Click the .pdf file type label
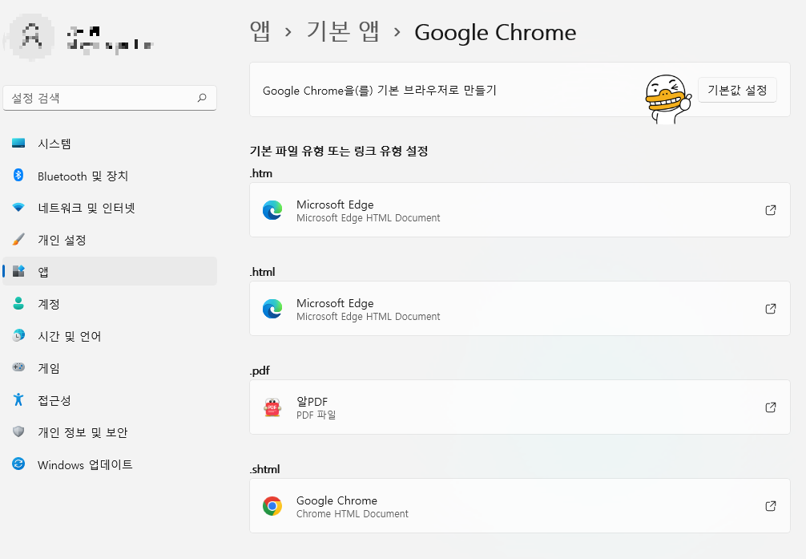Screen dimensions: 806x559 (x=260, y=371)
